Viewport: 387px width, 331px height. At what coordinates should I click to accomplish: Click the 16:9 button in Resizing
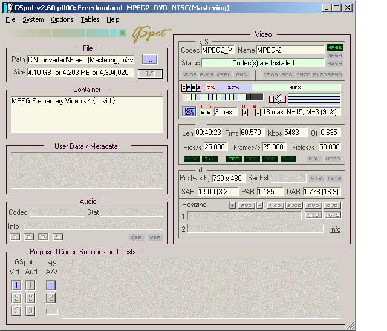[x=332, y=215]
